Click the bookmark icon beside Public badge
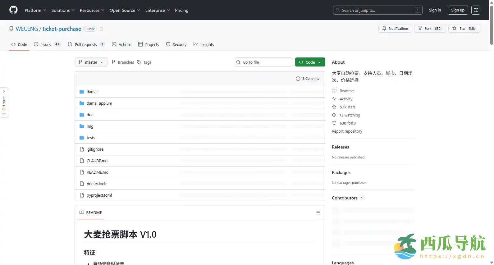Viewport: 494px width, 265px height. pyautogui.click(x=101, y=29)
